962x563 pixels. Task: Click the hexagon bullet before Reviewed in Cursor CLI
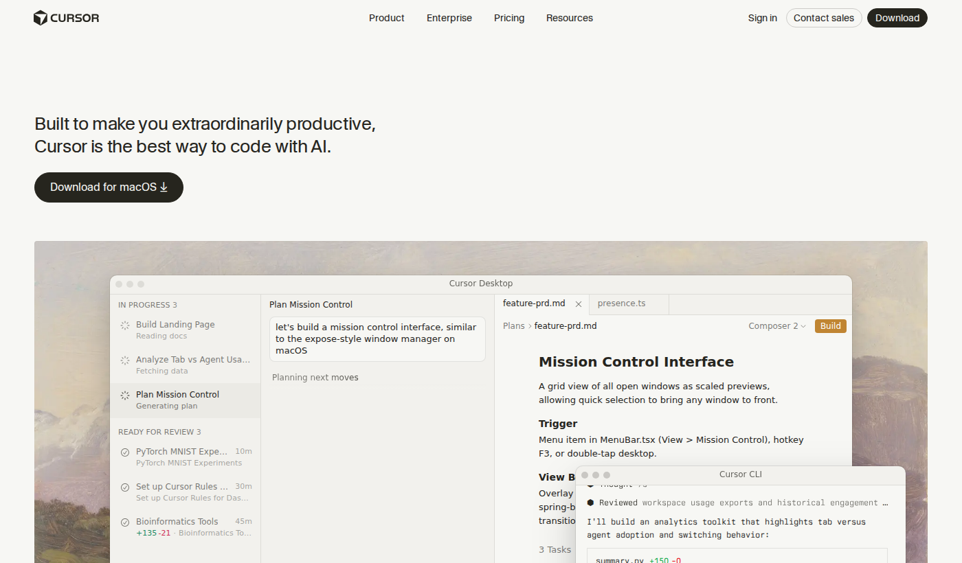[x=590, y=503]
